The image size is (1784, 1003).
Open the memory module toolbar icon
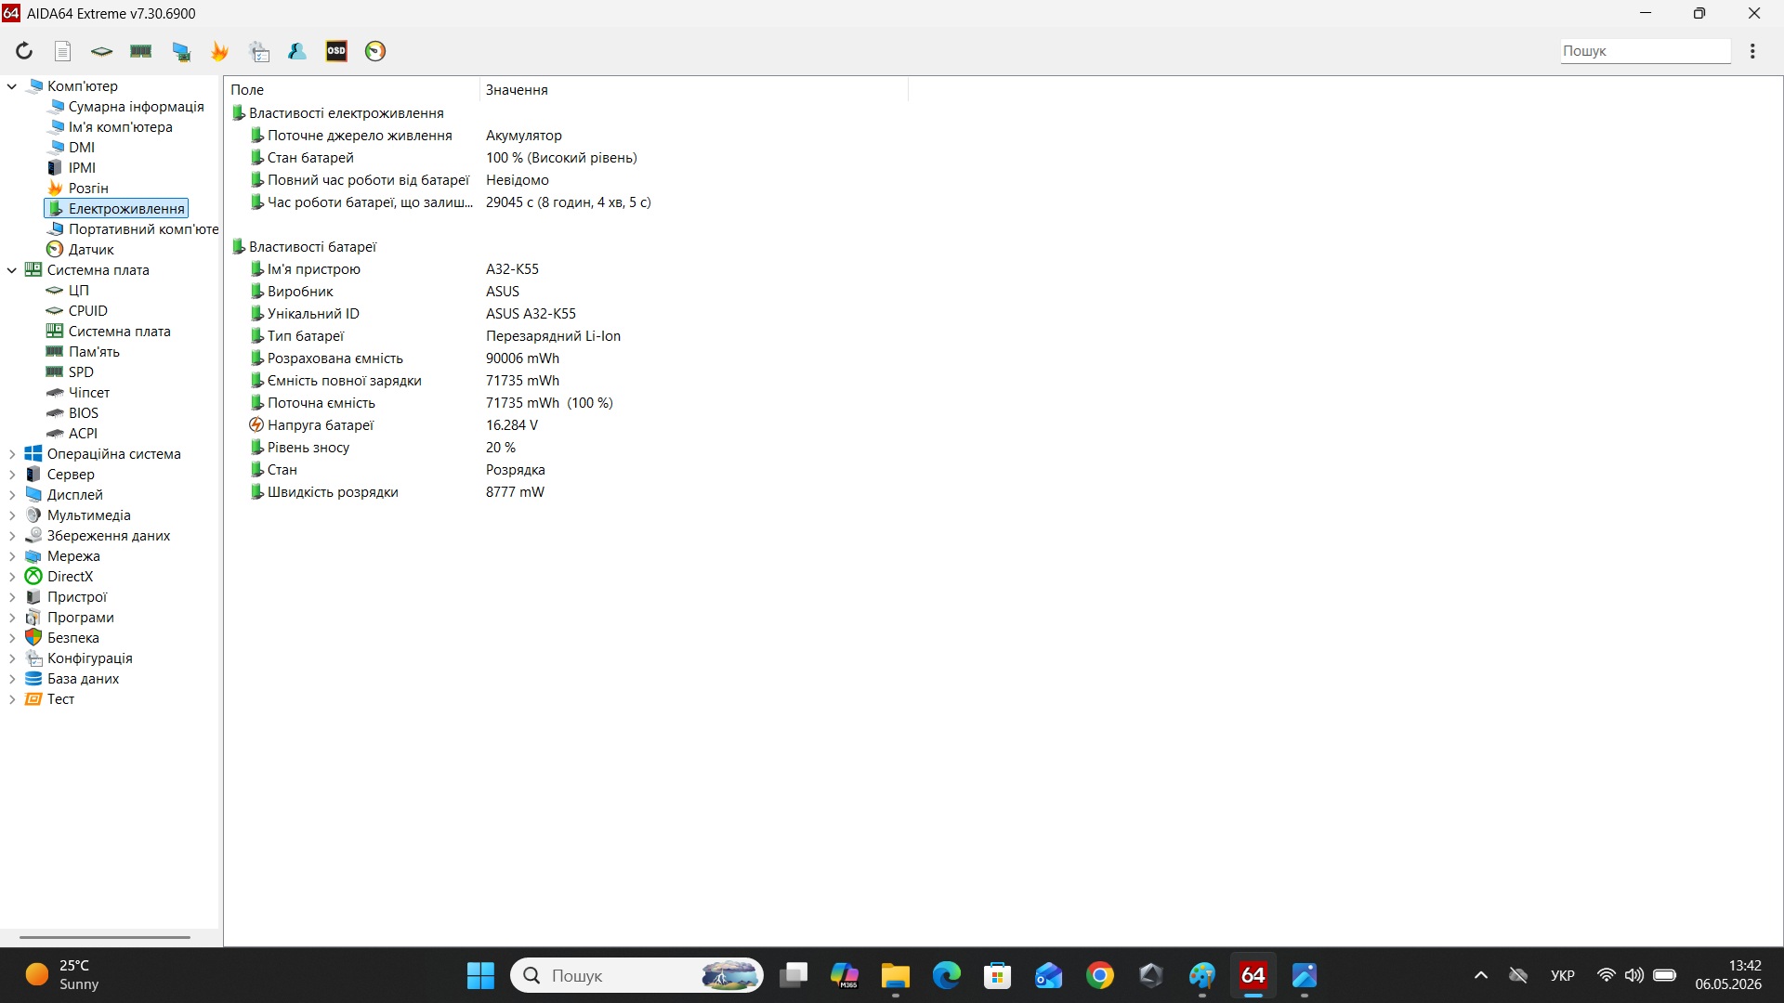[141, 51]
